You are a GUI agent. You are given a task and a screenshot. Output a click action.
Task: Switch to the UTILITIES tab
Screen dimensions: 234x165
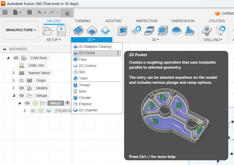point(216,21)
